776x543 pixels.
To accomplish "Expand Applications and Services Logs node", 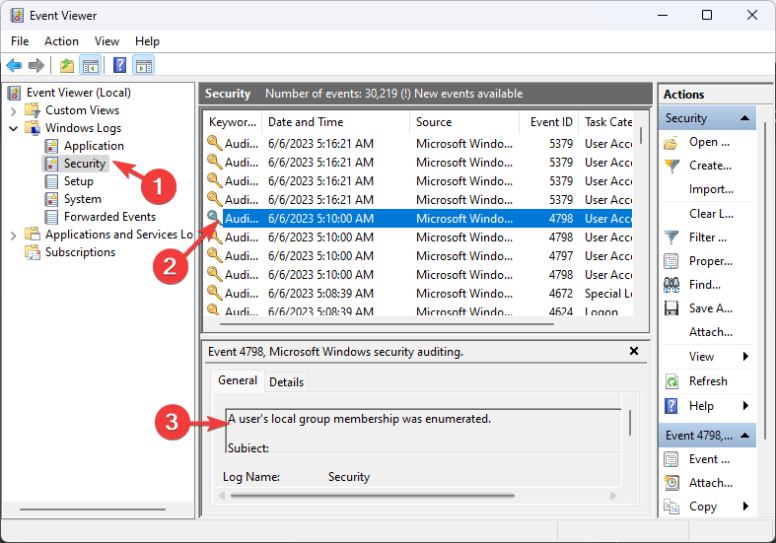I will pyautogui.click(x=14, y=235).
